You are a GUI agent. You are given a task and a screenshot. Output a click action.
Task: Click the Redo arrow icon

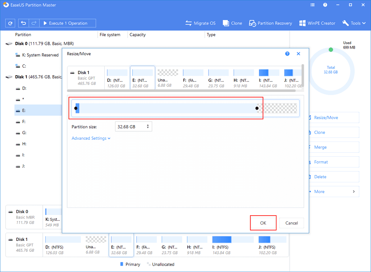point(33,23)
